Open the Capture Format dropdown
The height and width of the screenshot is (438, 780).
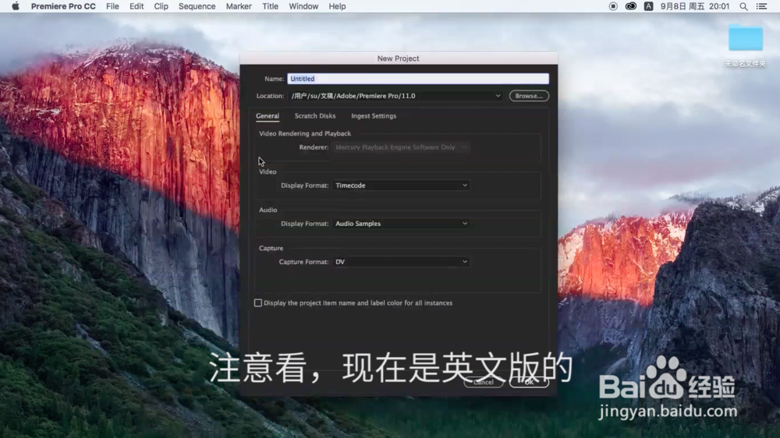401,262
